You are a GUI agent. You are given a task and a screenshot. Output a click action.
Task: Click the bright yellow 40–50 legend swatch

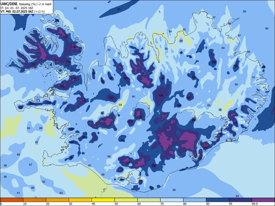pos(103,200)
